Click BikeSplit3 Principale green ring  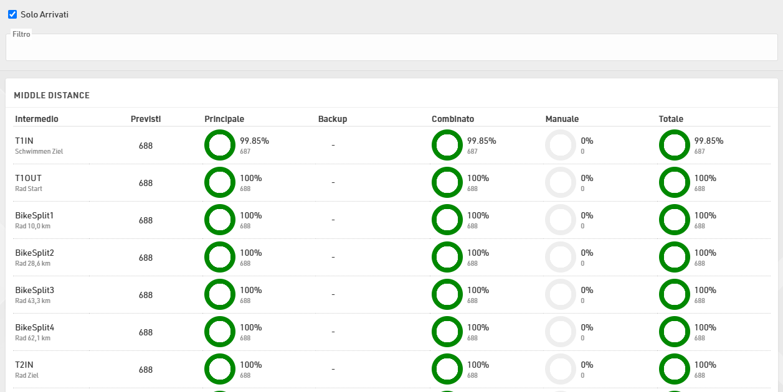(220, 294)
